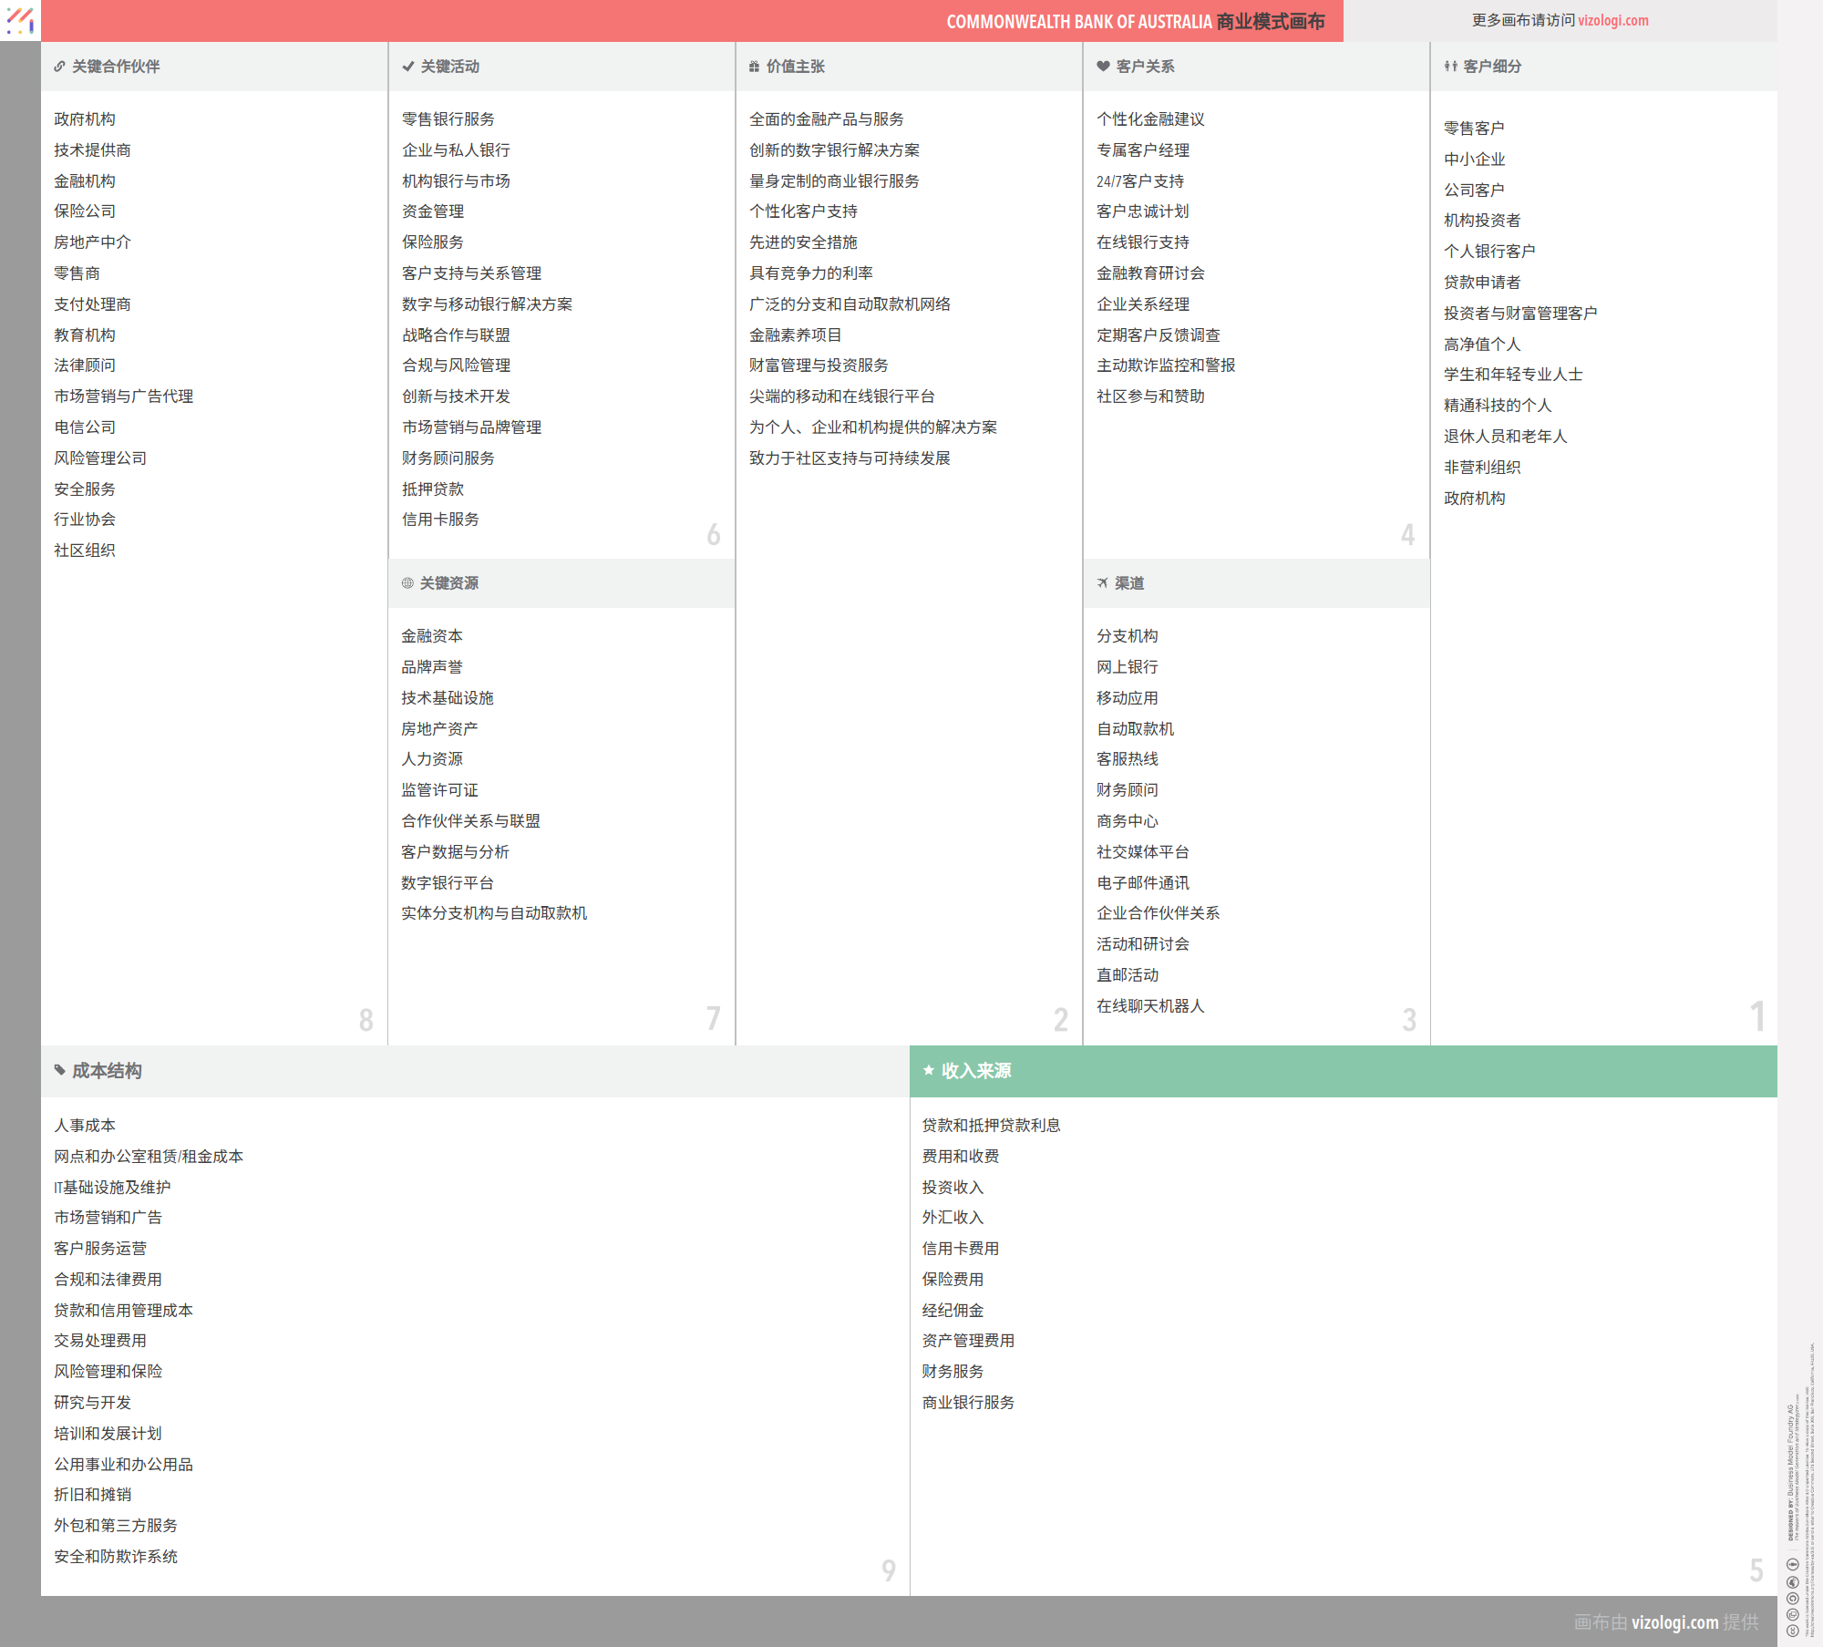Click 全面的金融产品与服务 in value propositions
The image size is (1823, 1647).
click(x=826, y=119)
